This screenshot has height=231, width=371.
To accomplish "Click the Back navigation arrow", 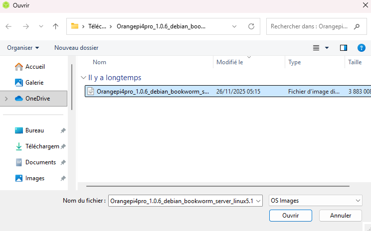I will click(x=9, y=26).
